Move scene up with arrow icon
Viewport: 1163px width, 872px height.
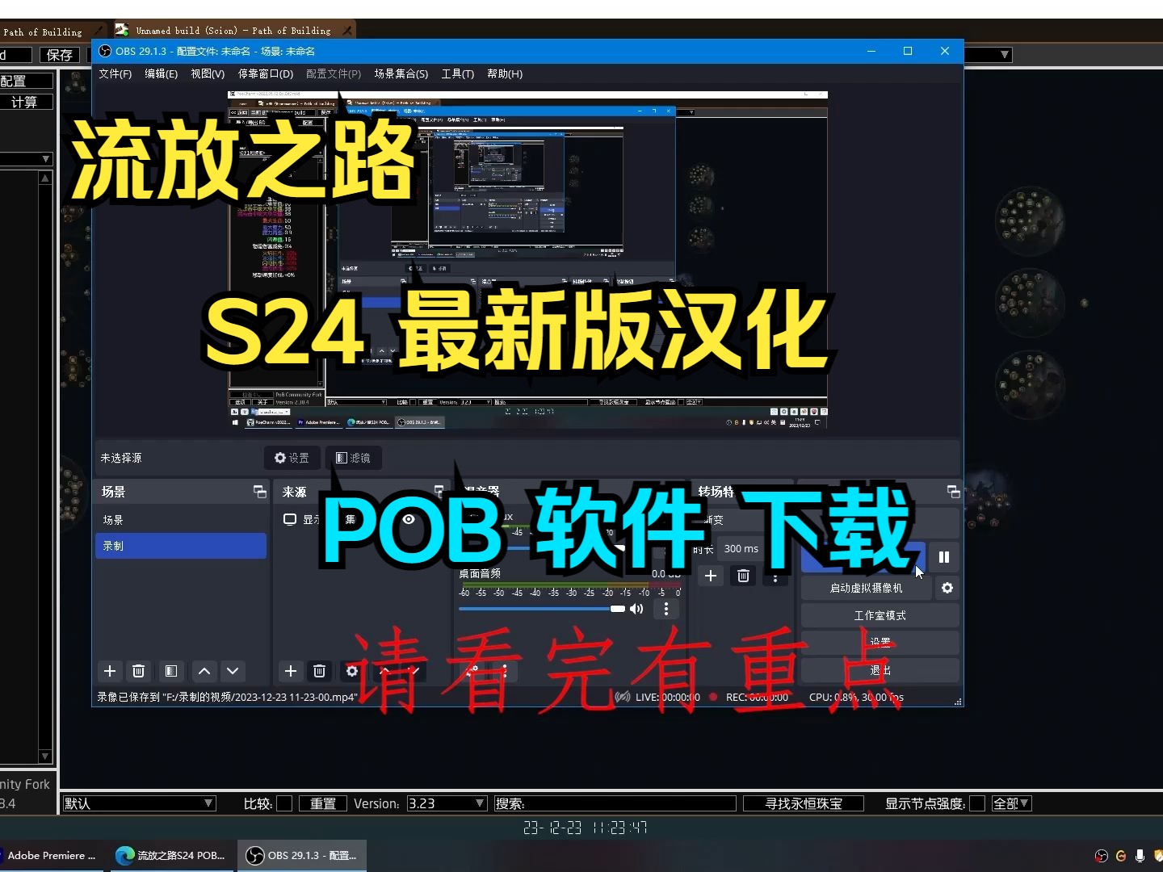(x=204, y=671)
